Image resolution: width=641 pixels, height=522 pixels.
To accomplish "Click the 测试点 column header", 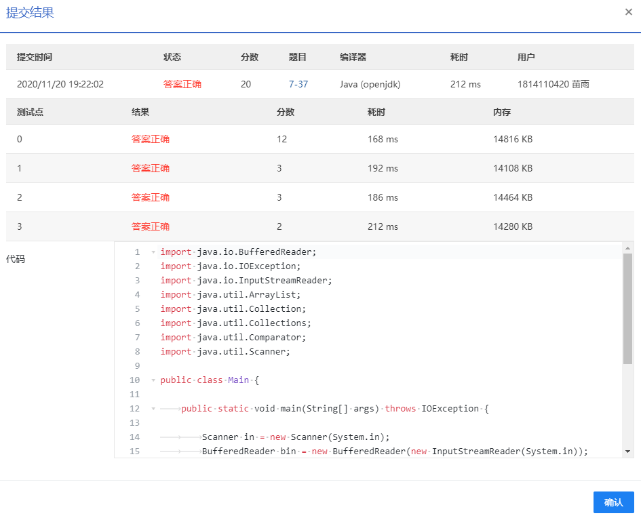I will click(30, 112).
